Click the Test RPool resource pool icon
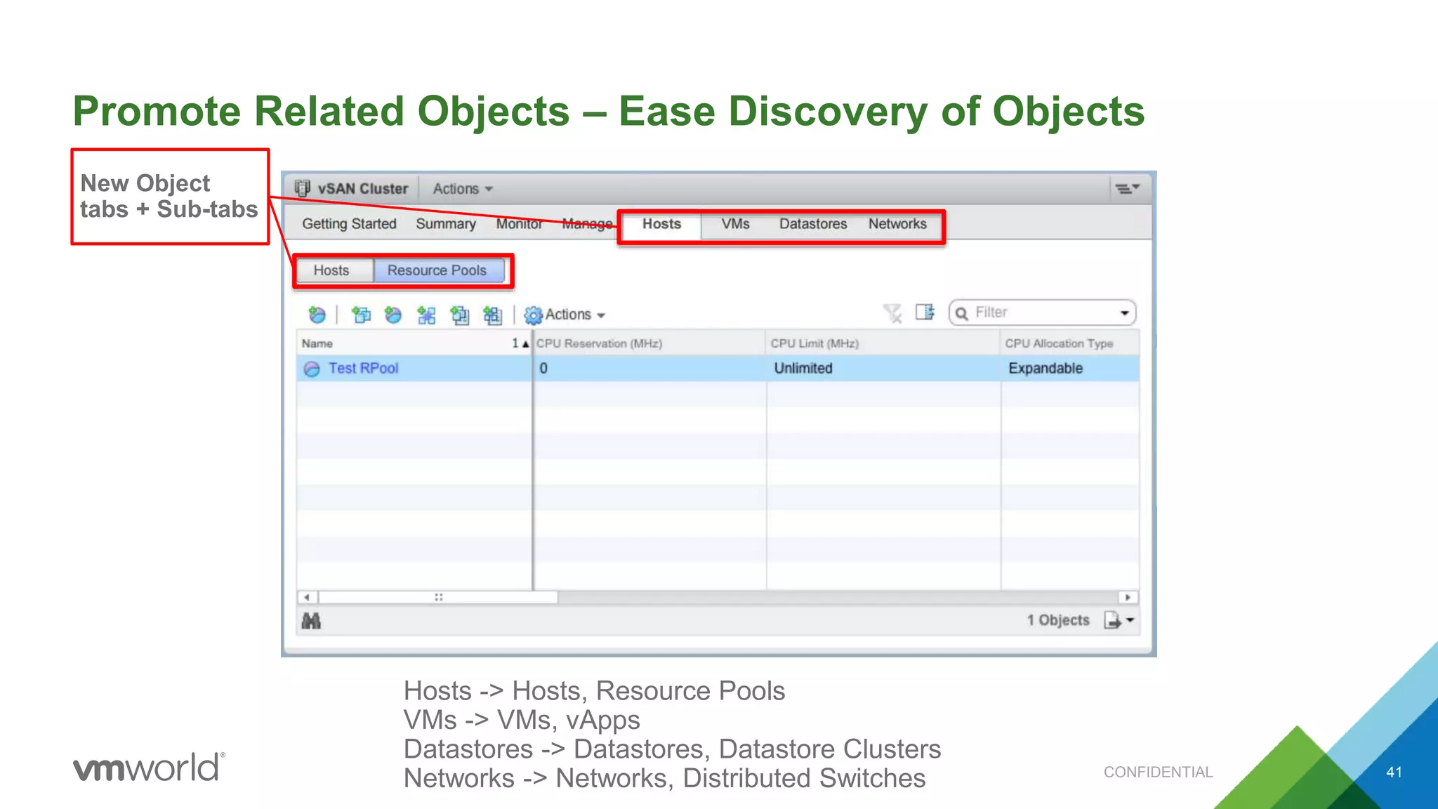The width and height of the screenshot is (1438, 809). [x=312, y=369]
